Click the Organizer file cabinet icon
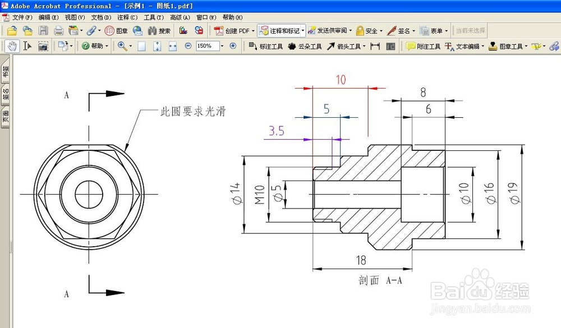Screen dimensions: 561x328 pyautogui.click(x=73, y=31)
